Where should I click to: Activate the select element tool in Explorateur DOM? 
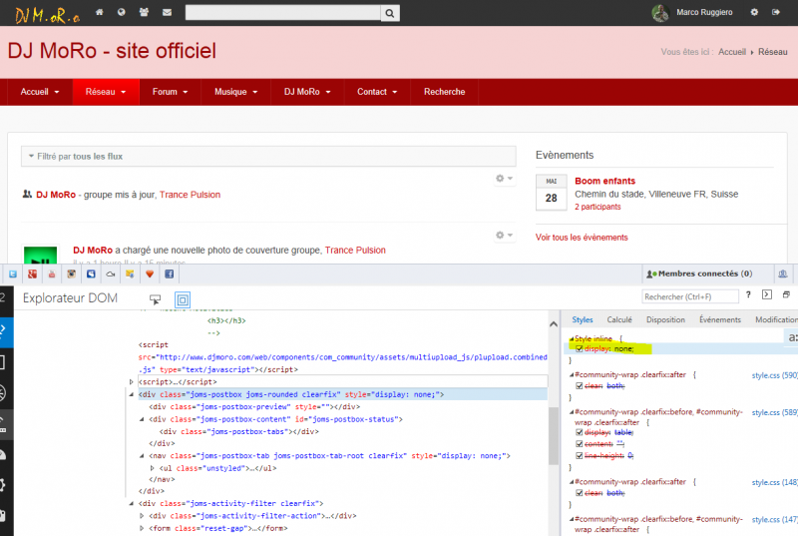(x=156, y=299)
